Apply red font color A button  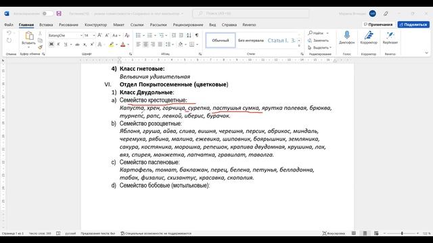click(123, 45)
